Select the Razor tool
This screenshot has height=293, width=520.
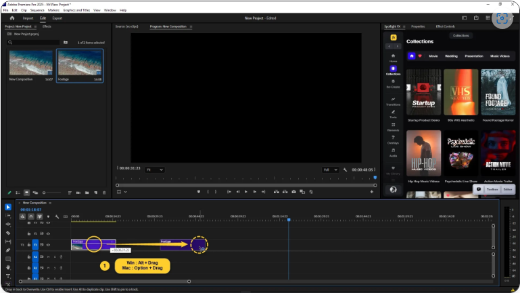(x=8, y=233)
